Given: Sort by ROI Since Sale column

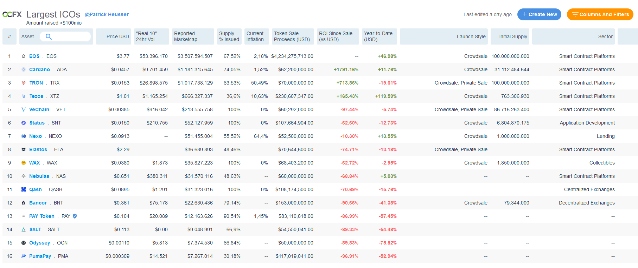Looking at the screenshot, I should click(x=336, y=36).
